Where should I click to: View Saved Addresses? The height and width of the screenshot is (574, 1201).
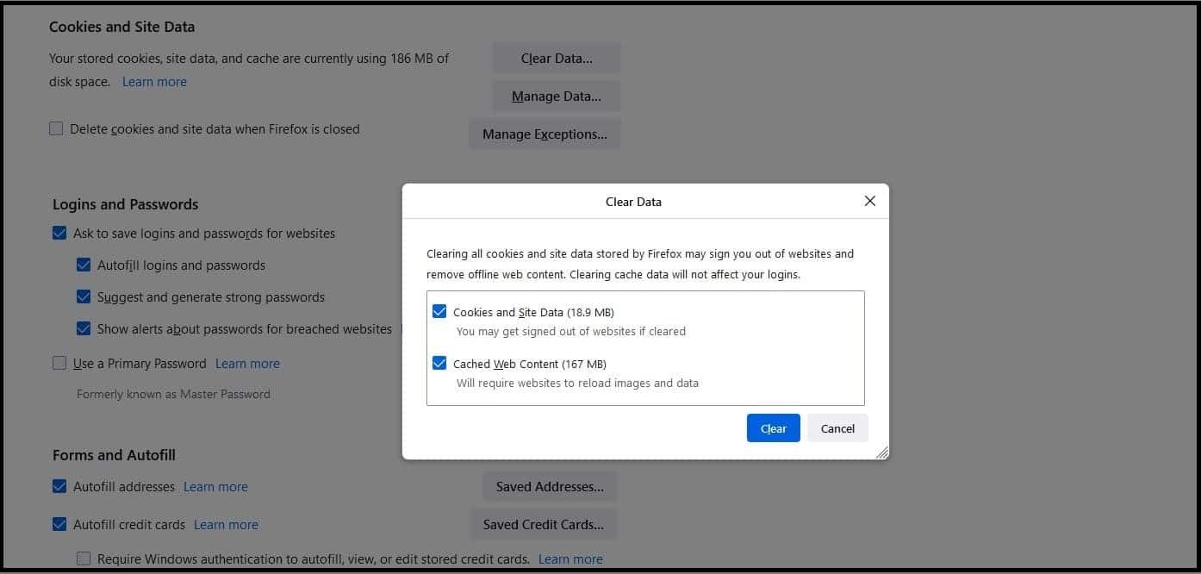coord(550,486)
